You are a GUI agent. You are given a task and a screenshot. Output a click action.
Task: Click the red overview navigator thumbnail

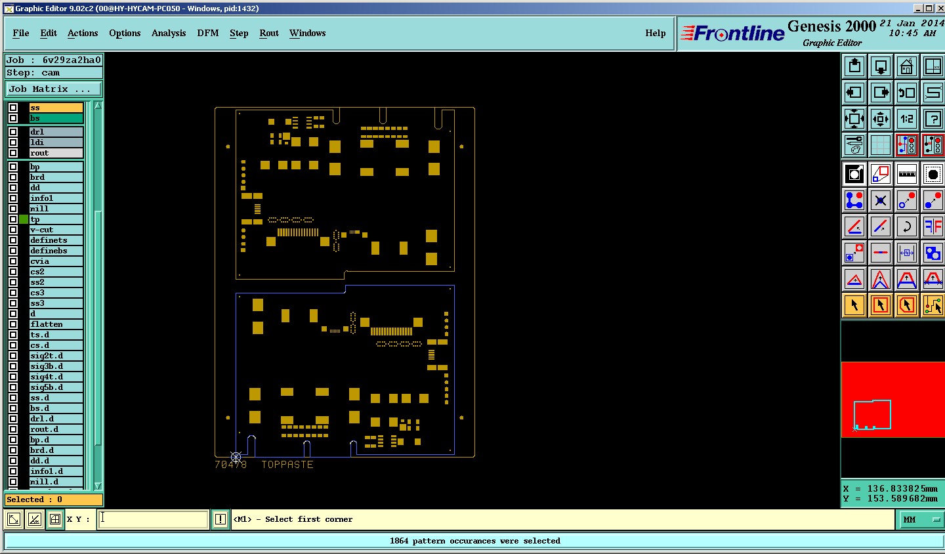[x=892, y=399]
